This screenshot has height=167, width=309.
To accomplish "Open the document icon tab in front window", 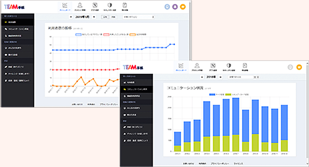I will tap(245, 67).
